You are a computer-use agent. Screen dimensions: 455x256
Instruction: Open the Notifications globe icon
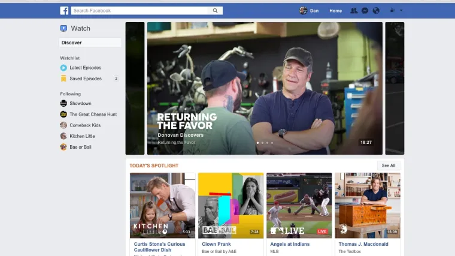(x=376, y=11)
